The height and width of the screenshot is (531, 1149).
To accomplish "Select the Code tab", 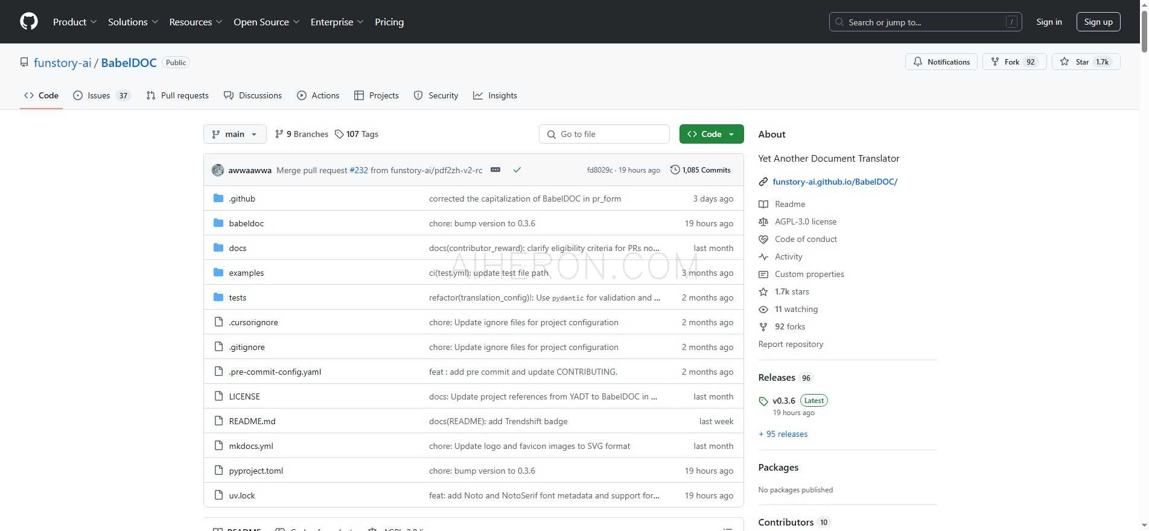I will pyautogui.click(x=42, y=95).
